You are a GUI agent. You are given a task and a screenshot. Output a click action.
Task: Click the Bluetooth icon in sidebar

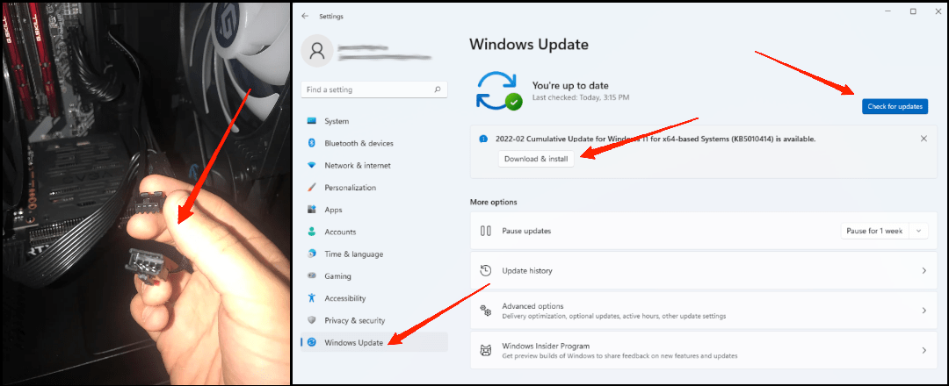pyautogui.click(x=312, y=143)
